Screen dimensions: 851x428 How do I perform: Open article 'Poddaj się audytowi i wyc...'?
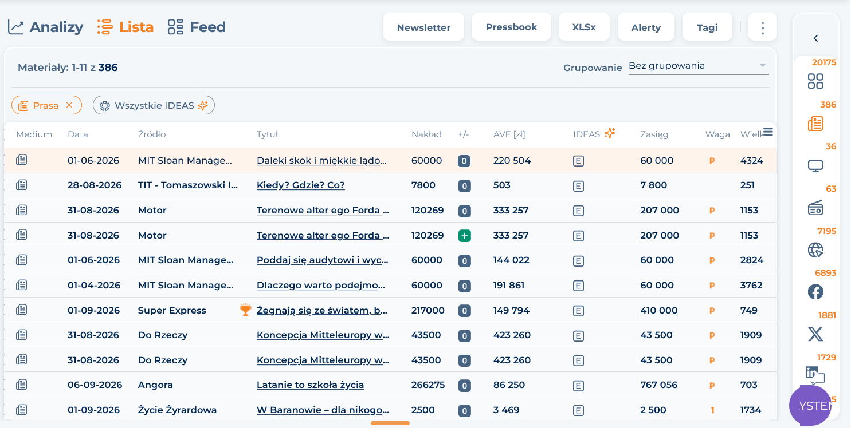click(323, 260)
